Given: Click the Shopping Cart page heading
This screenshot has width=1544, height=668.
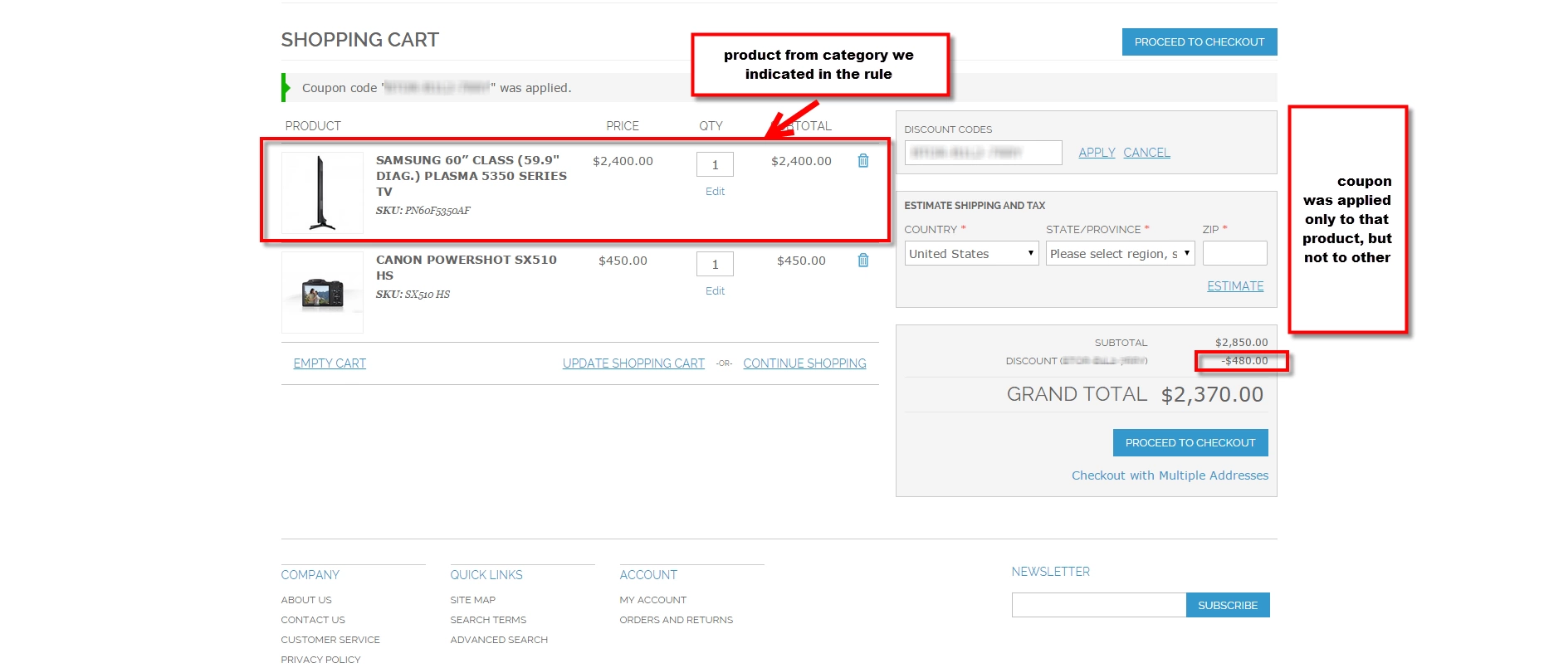Looking at the screenshot, I should pyautogui.click(x=359, y=40).
